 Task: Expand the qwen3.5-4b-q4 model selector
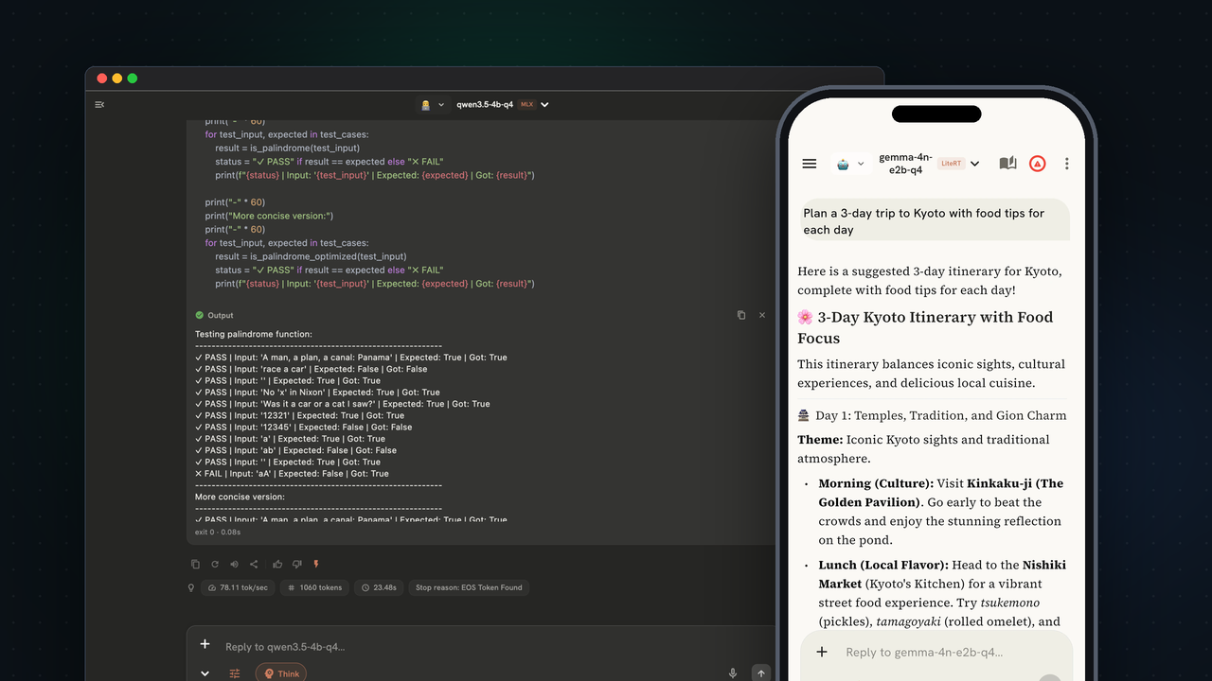(502, 105)
